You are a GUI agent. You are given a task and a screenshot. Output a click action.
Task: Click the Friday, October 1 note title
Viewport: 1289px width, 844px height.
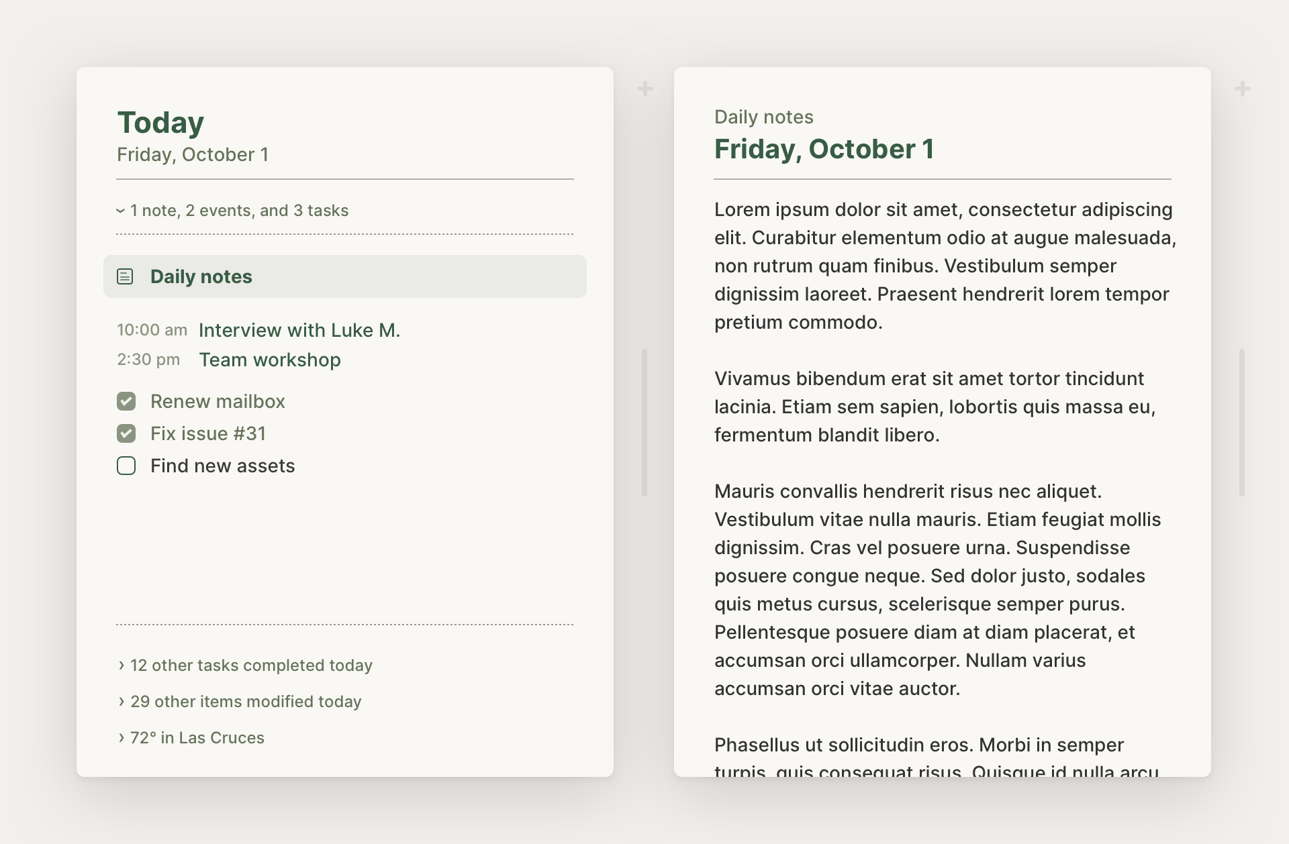824,149
